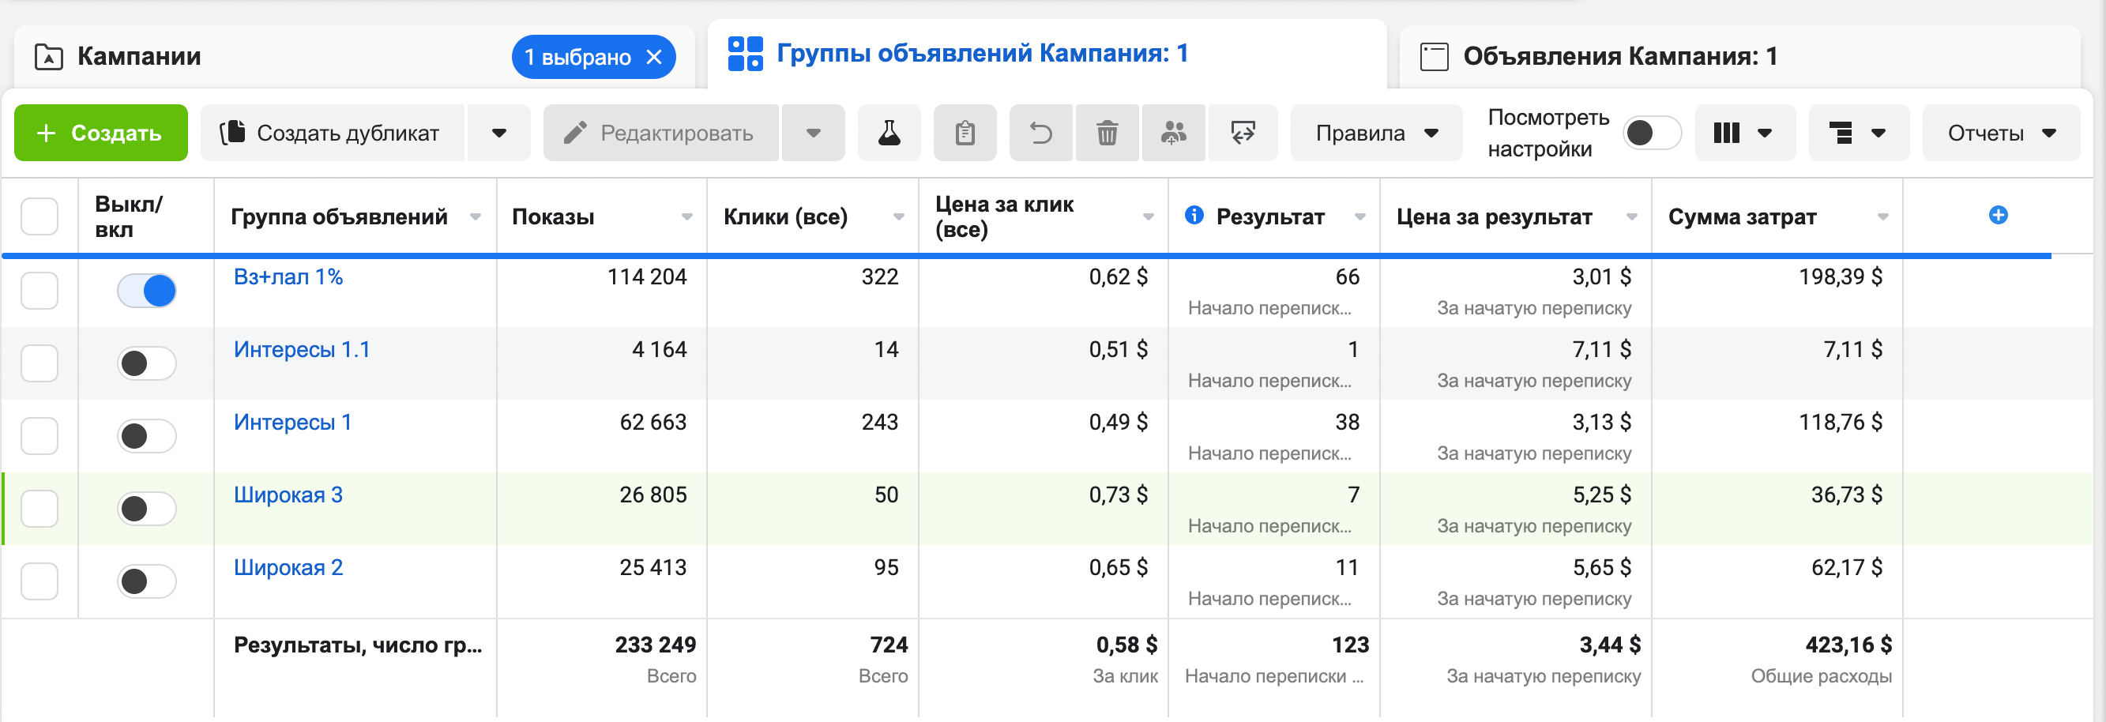This screenshot has height=722, width=2106.
Task: Open the A/B test tool
Action: 889,133
